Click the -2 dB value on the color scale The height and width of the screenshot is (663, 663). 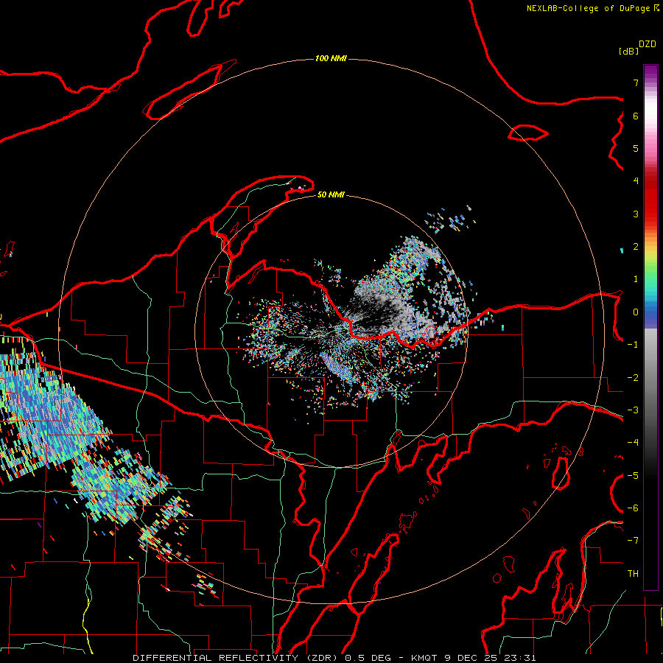(x=633, y=378)
